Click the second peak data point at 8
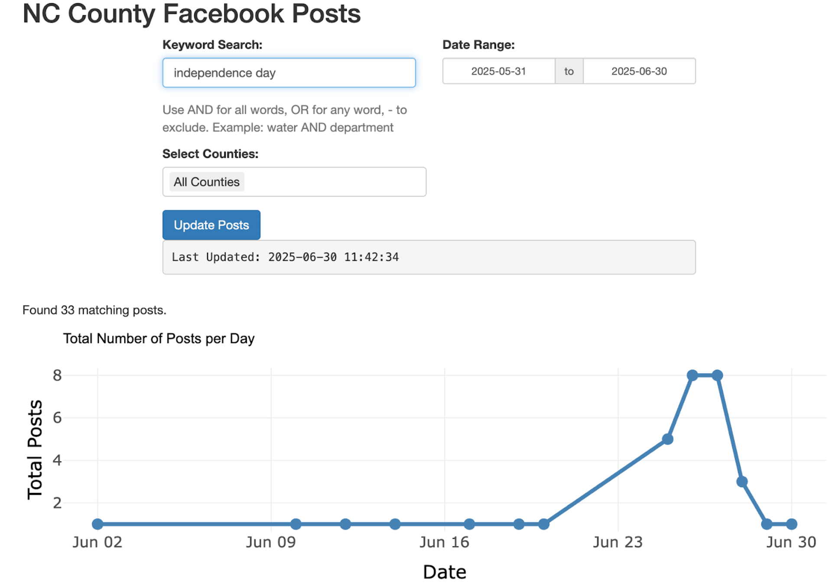The width and height of the screenshot is (832, 585). point(717,375)
